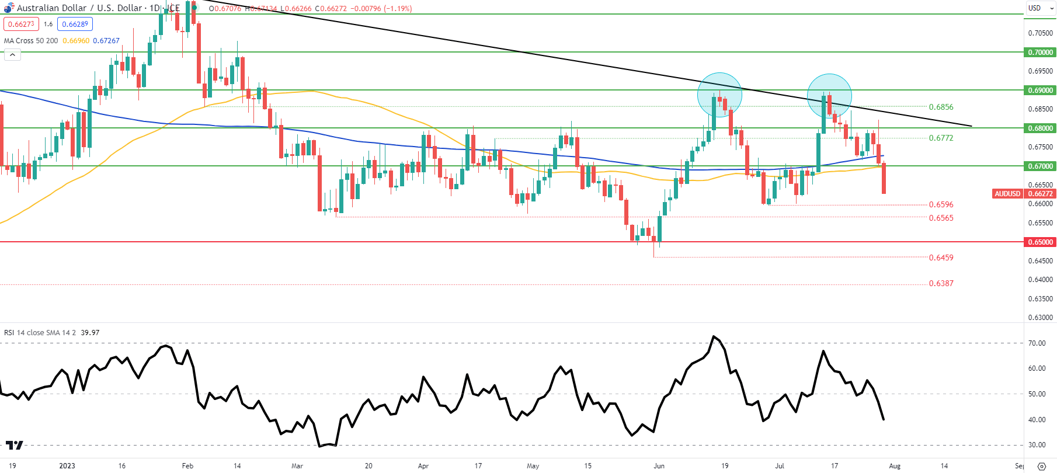1057x473 pixels.
Task: Select the 'MA Cross 50 200' indicator legend
Action: point(31,41)
